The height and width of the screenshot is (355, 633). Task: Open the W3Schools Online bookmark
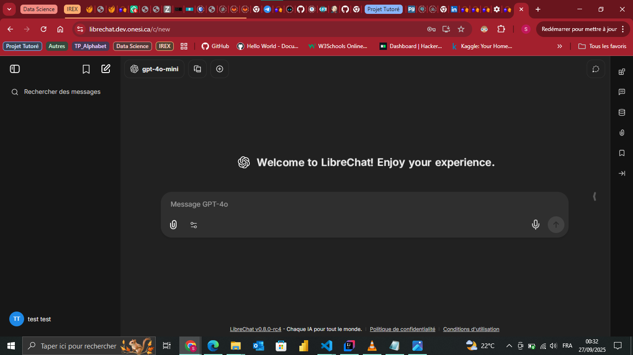pos(338,46)
